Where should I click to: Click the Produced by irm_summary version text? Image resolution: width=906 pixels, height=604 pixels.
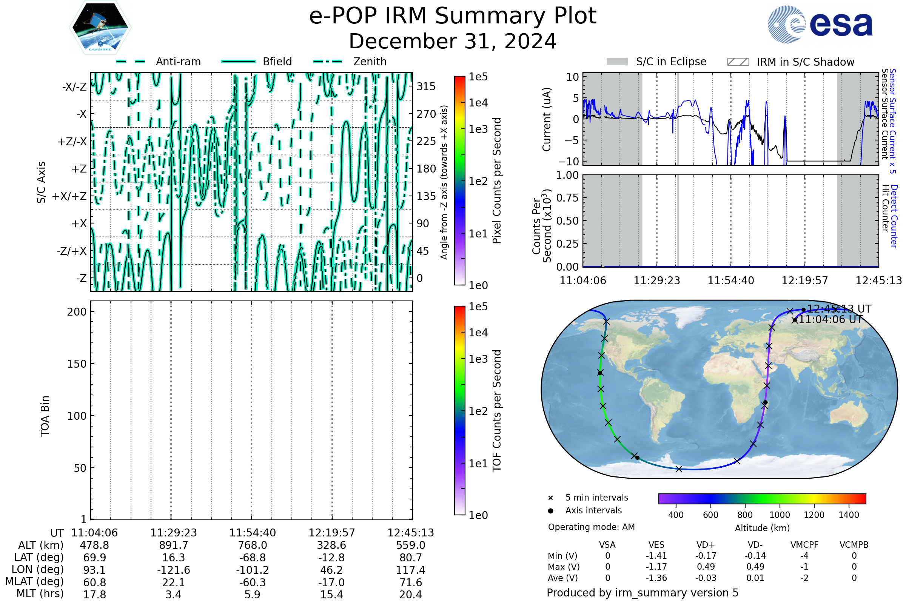coord(643,593)
